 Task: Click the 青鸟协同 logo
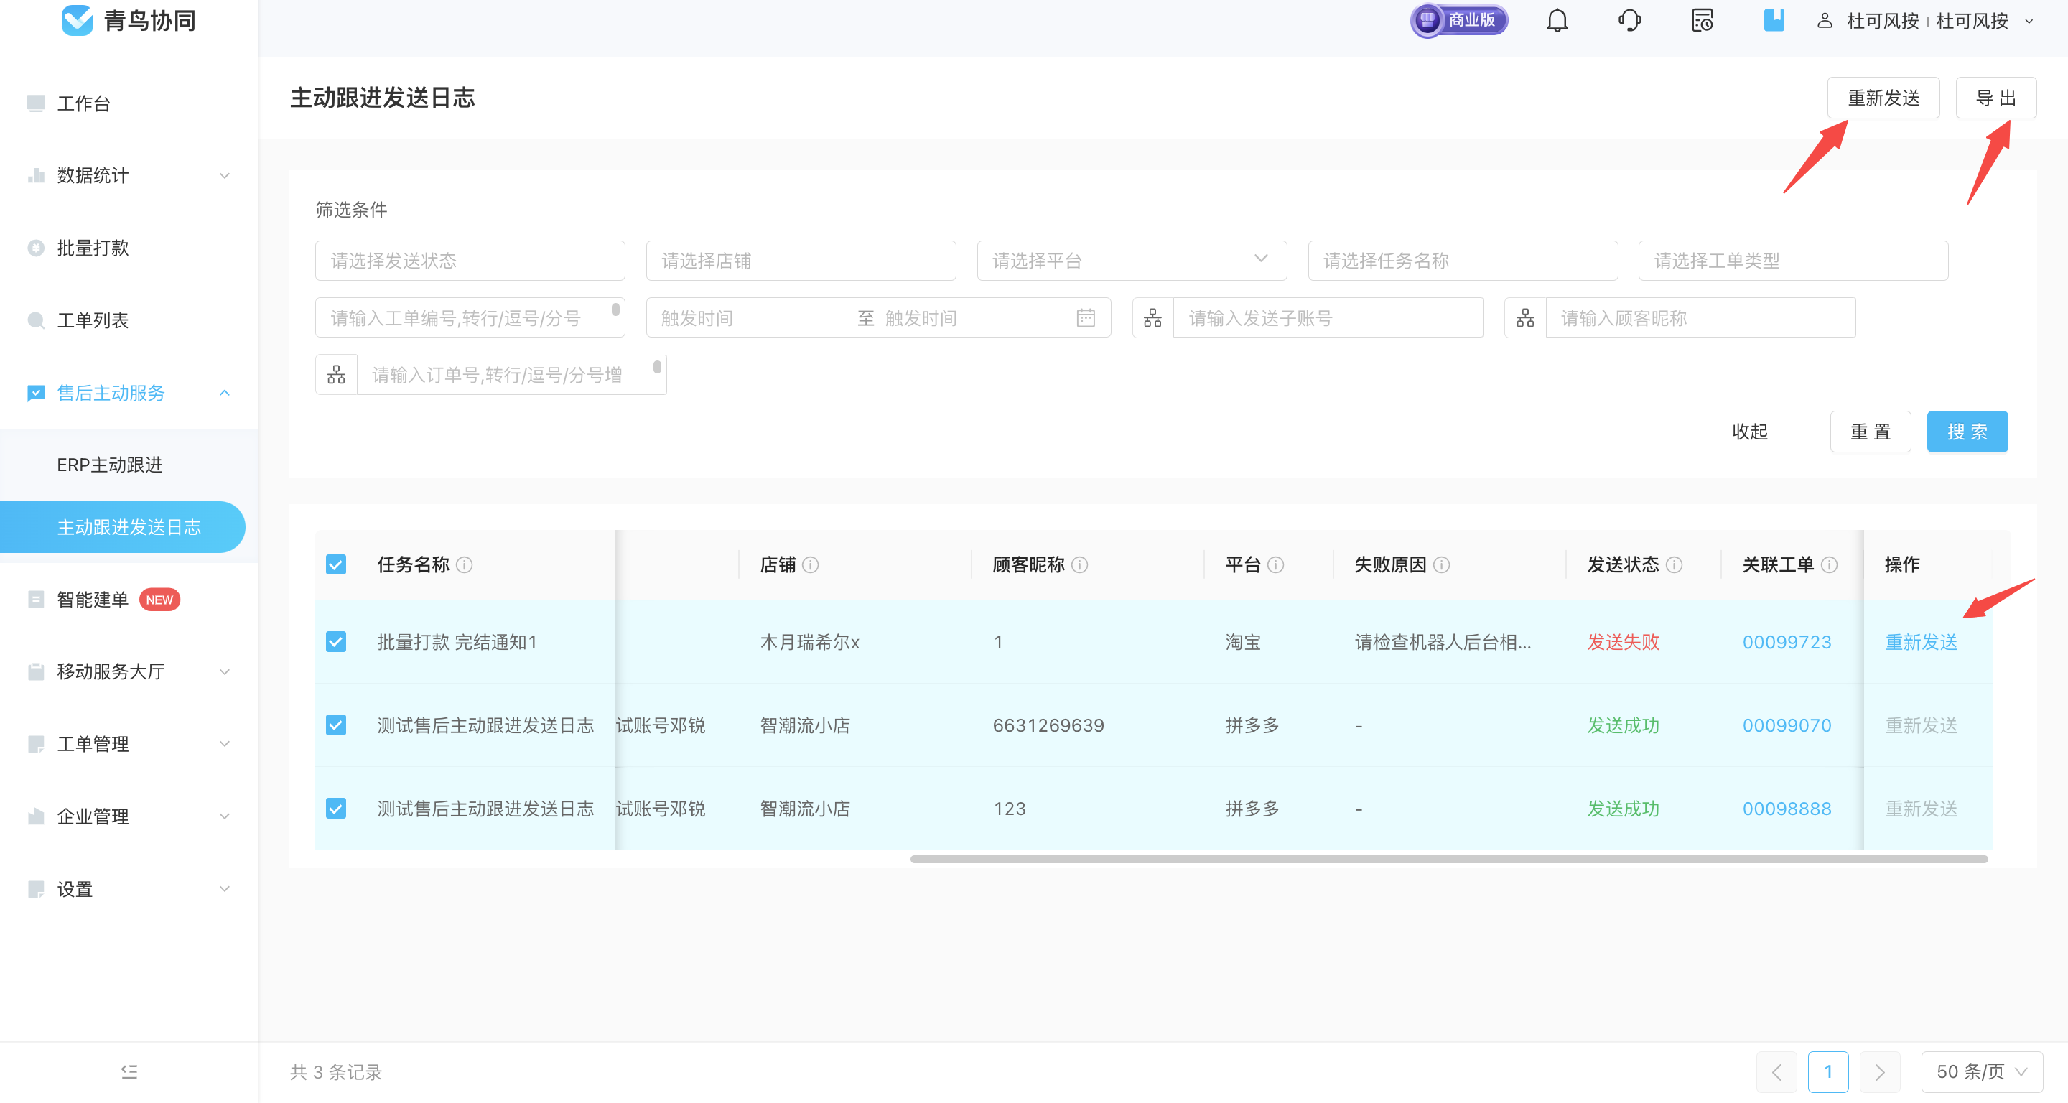point(129,20)
